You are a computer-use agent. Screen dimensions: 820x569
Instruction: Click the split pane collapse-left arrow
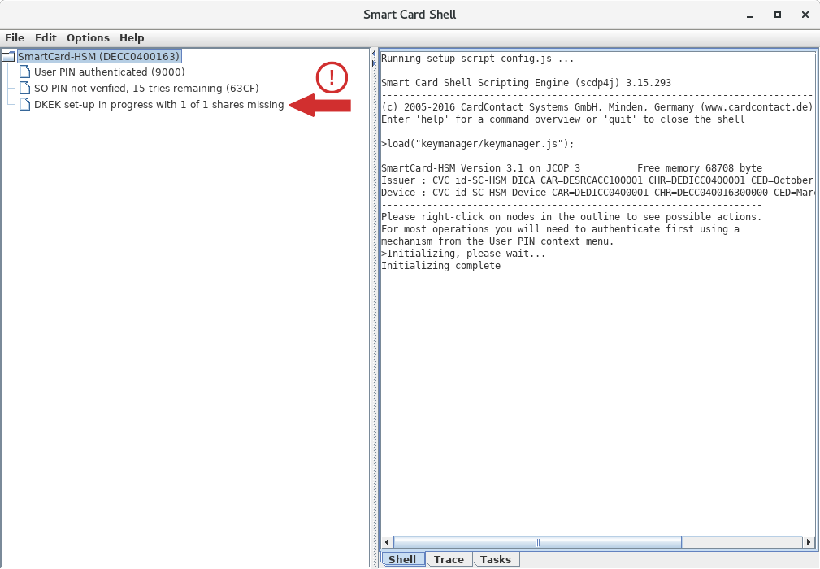(373, 54)
